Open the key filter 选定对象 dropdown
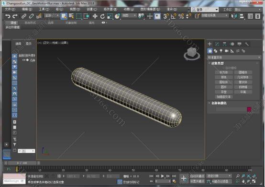The image size is (265, 187). pyautogui.click(x=219, y=176)
